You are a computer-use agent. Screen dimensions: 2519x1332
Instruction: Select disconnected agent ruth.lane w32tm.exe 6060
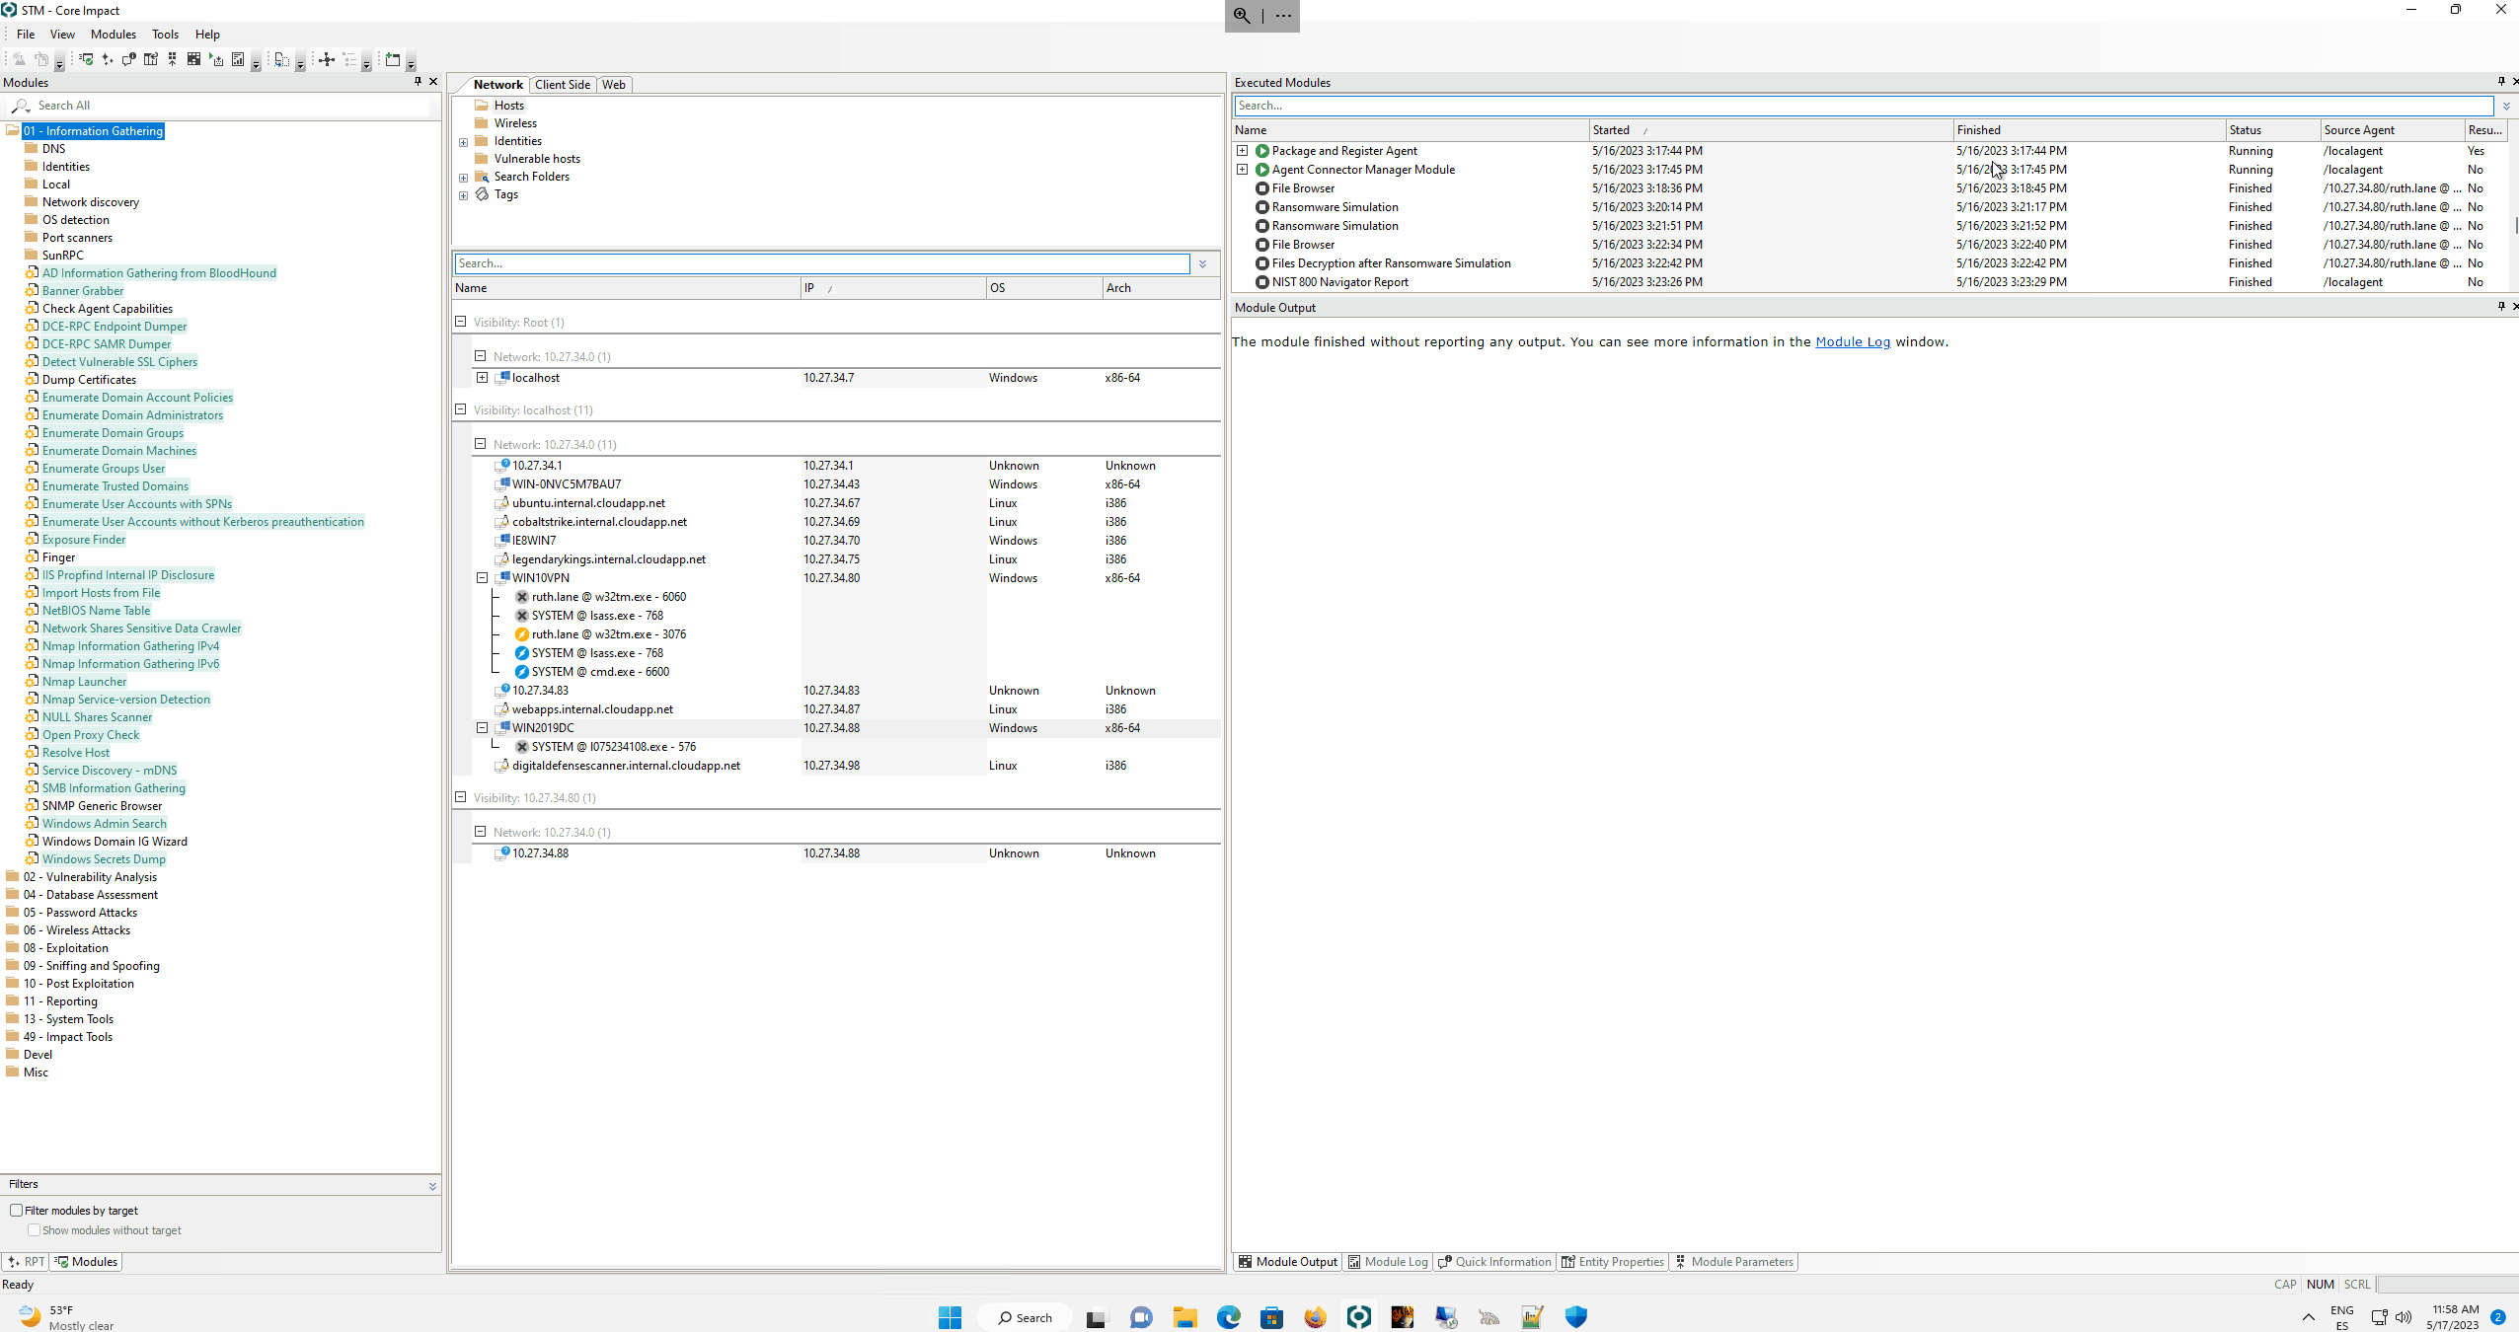(x=608, y=597)
